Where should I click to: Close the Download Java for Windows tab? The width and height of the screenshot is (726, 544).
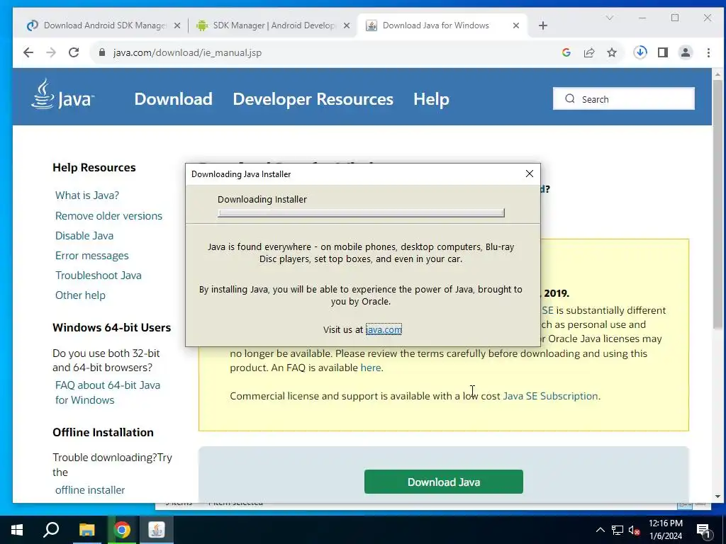click(x=516, y=26)
